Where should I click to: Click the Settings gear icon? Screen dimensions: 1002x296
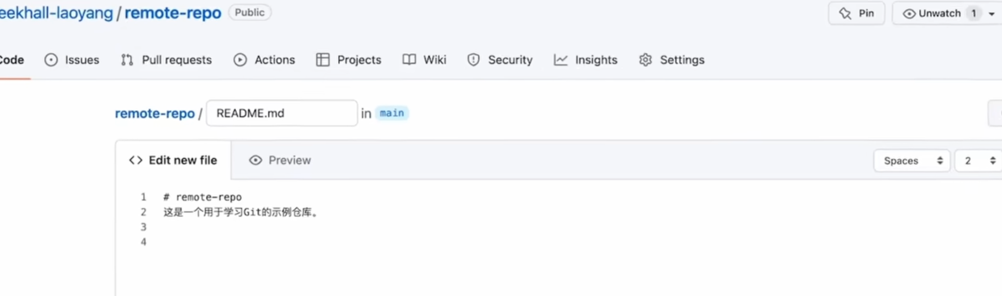pyautogui.click(x=645, y=60)
